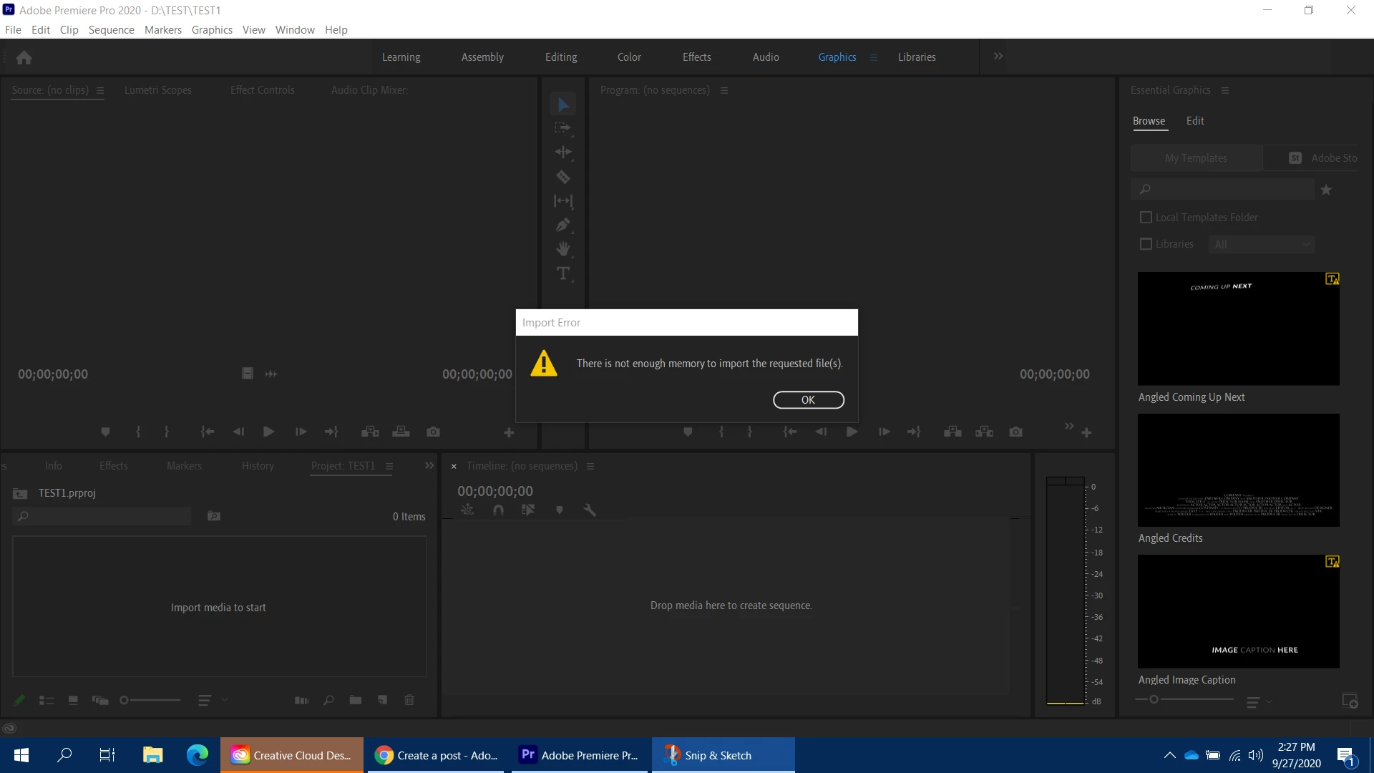
Task: Toggle the favorites star filter
Action: tap(1326, 190)
